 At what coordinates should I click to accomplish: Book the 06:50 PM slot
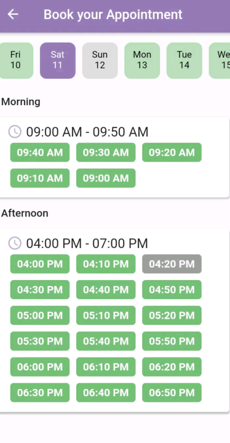[172, 393]
